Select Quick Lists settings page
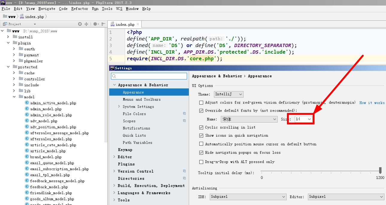This screenshot has width=386, height=205. 134,135
